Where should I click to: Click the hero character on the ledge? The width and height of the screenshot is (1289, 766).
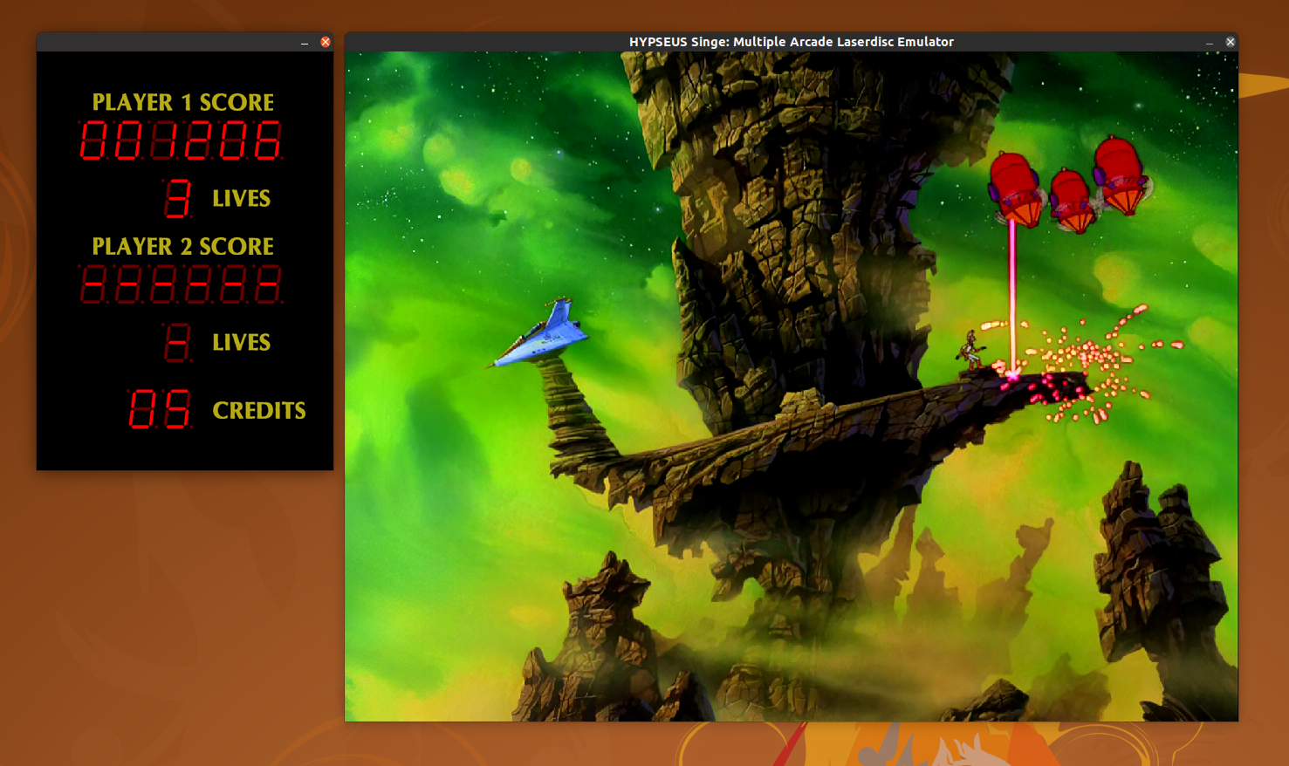coord(970,349)
